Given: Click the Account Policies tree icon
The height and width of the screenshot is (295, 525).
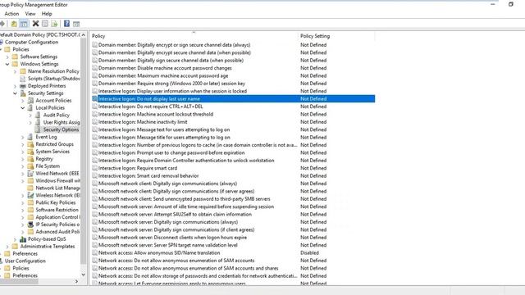Looking at the screenshot, I should [x=30, y=100].
